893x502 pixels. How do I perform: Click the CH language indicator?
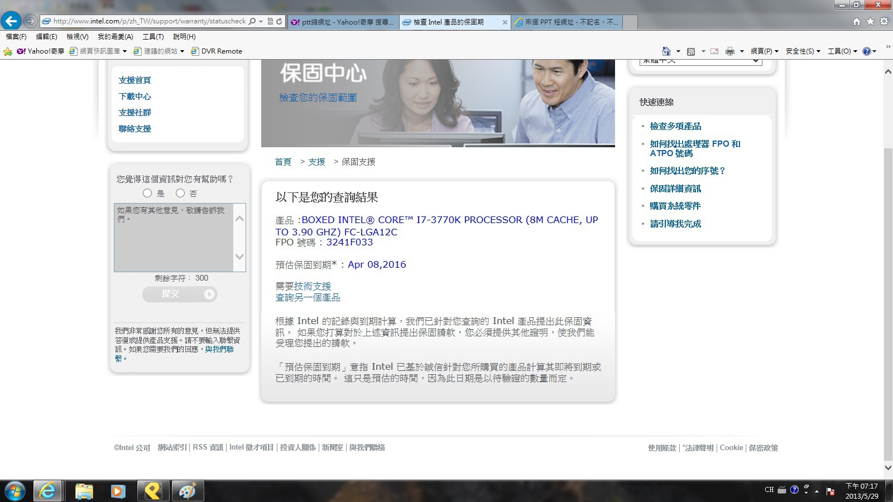[769, 490]
